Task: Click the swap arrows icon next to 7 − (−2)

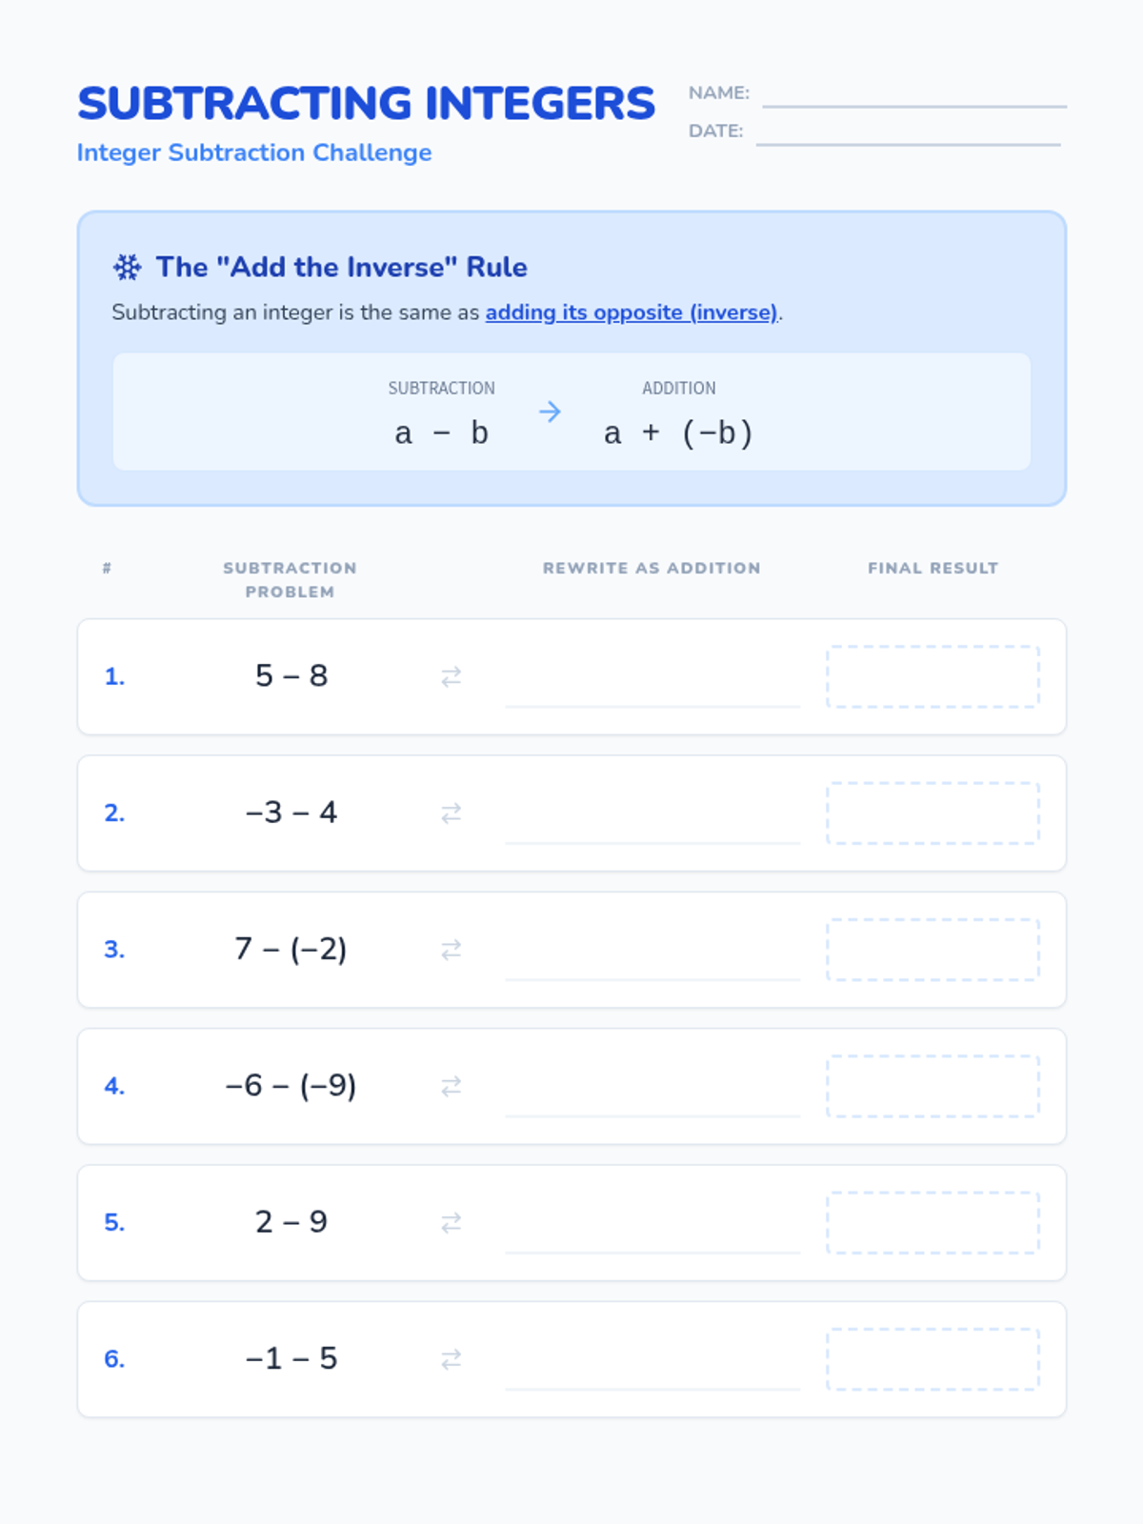Action: 451,950
